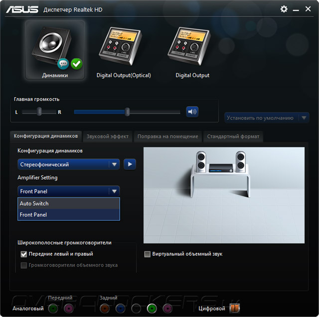This screenshot has height=317, width=319.
Task: Select Digital Output(Optical) device
Action: [x=124, y=52]
